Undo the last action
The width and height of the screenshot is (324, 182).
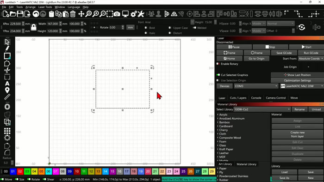[36, 14]
